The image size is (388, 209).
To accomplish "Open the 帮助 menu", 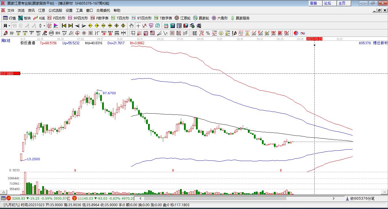I will pos(117,10).
